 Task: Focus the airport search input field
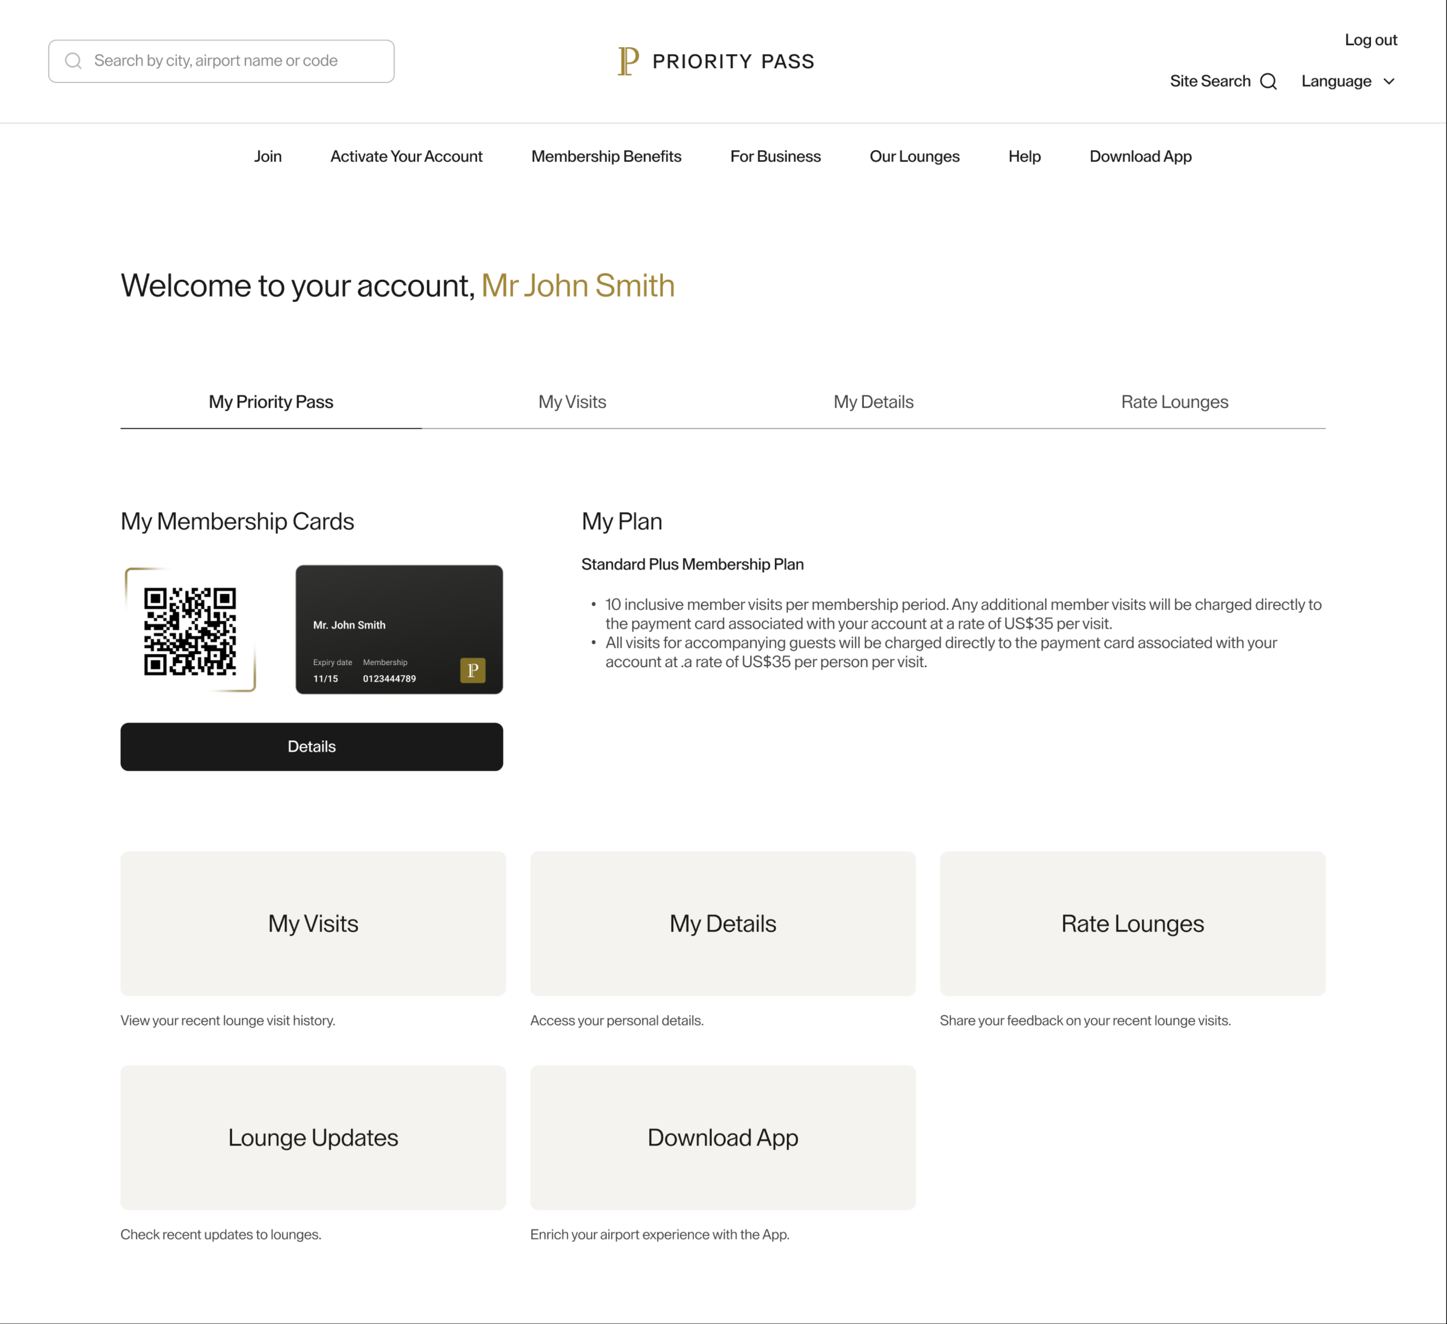tap(221, 61)
